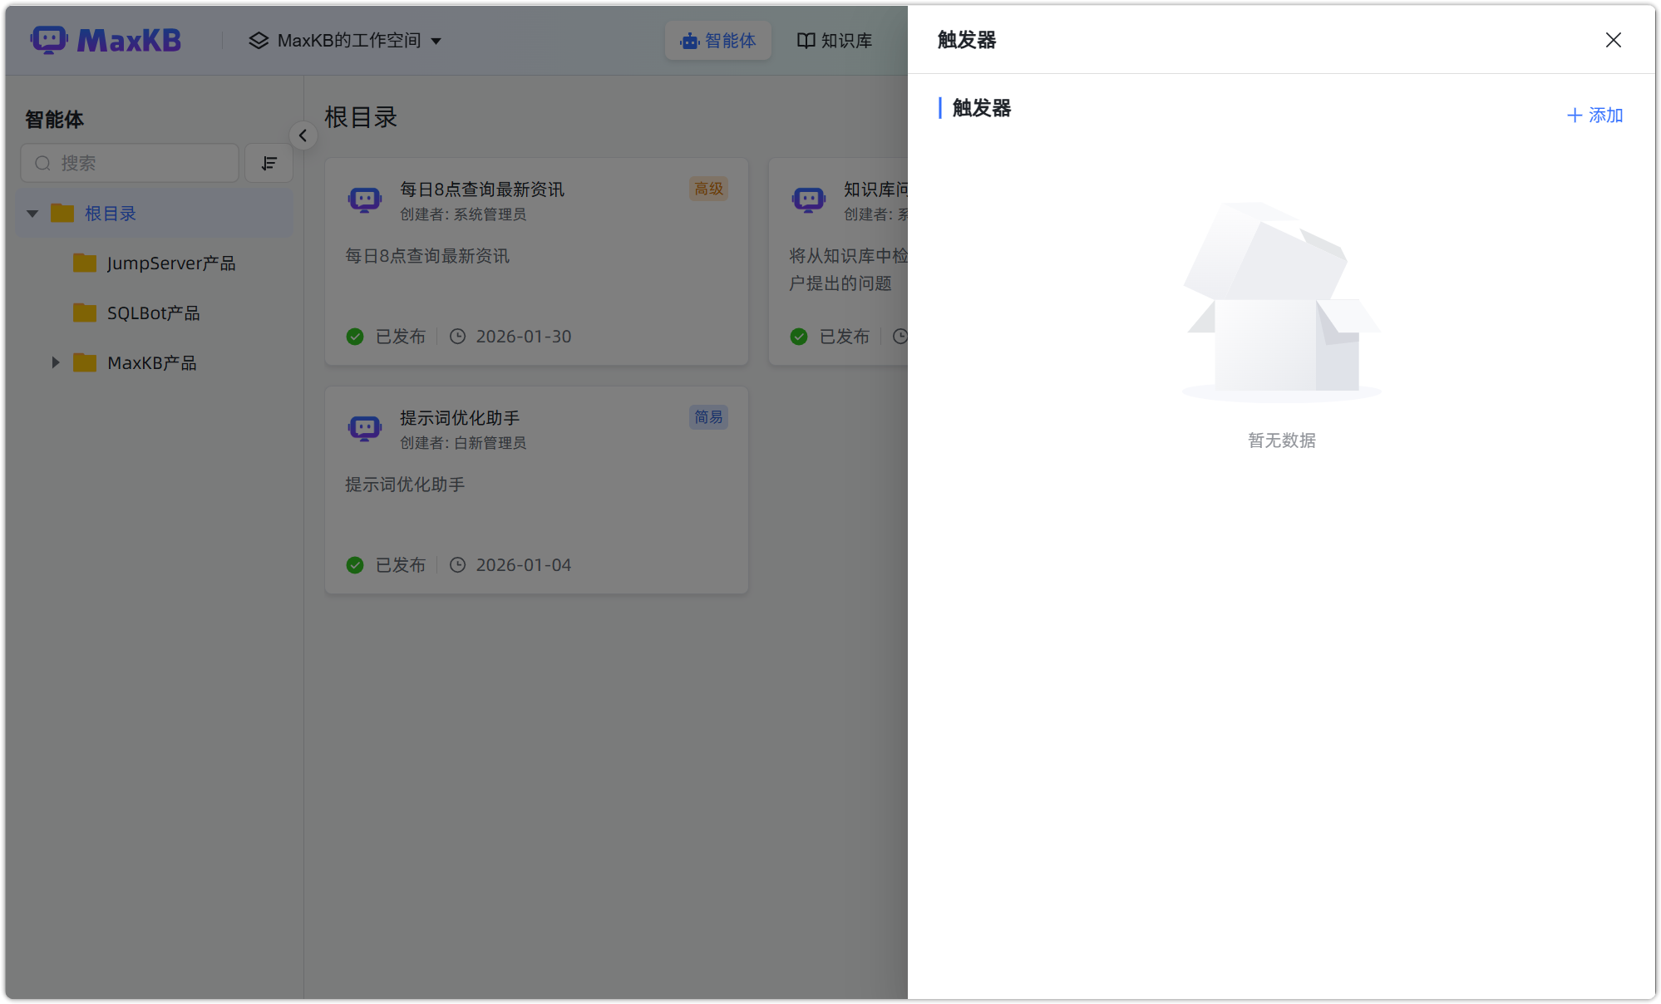Click the robot avatar on 每日8点查询最新资讯 card

[364, 199]
